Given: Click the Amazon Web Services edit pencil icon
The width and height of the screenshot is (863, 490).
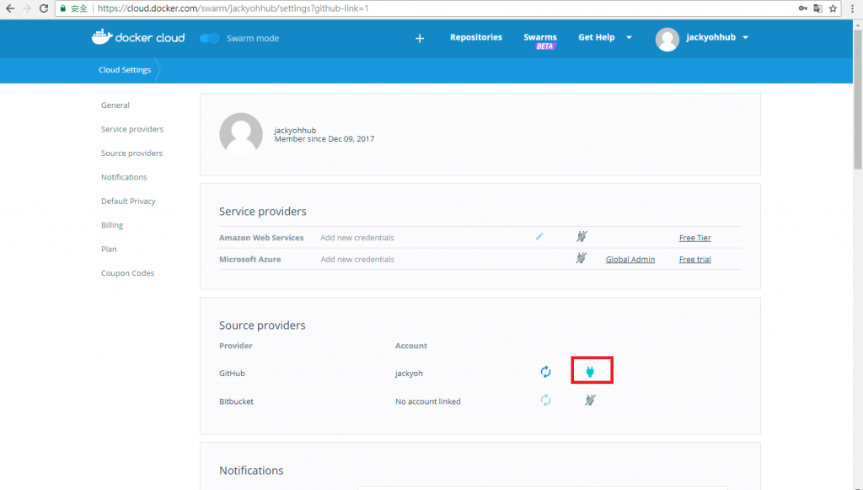Looking at the screenshot, I should click(x=539, y=237).
